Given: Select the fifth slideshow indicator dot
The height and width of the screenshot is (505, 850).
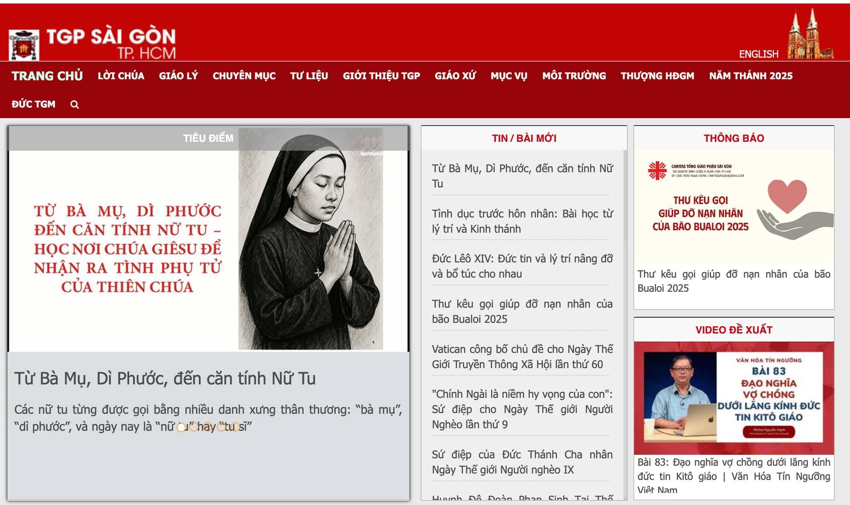Looking at the screenshot, I should [x=235, y=427].
